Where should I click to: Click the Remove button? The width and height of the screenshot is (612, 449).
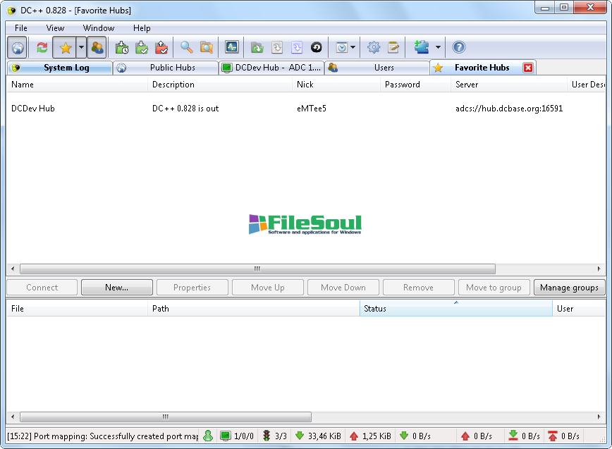418,288
